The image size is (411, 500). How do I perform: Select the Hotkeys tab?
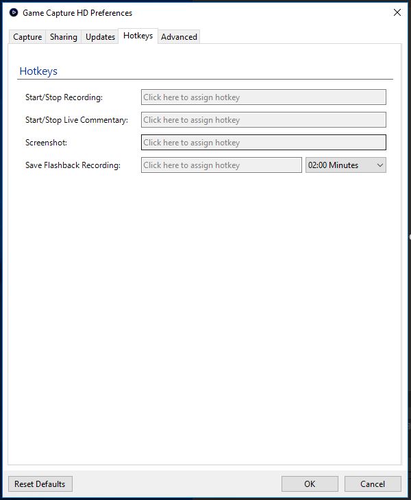tap(138, 36)
